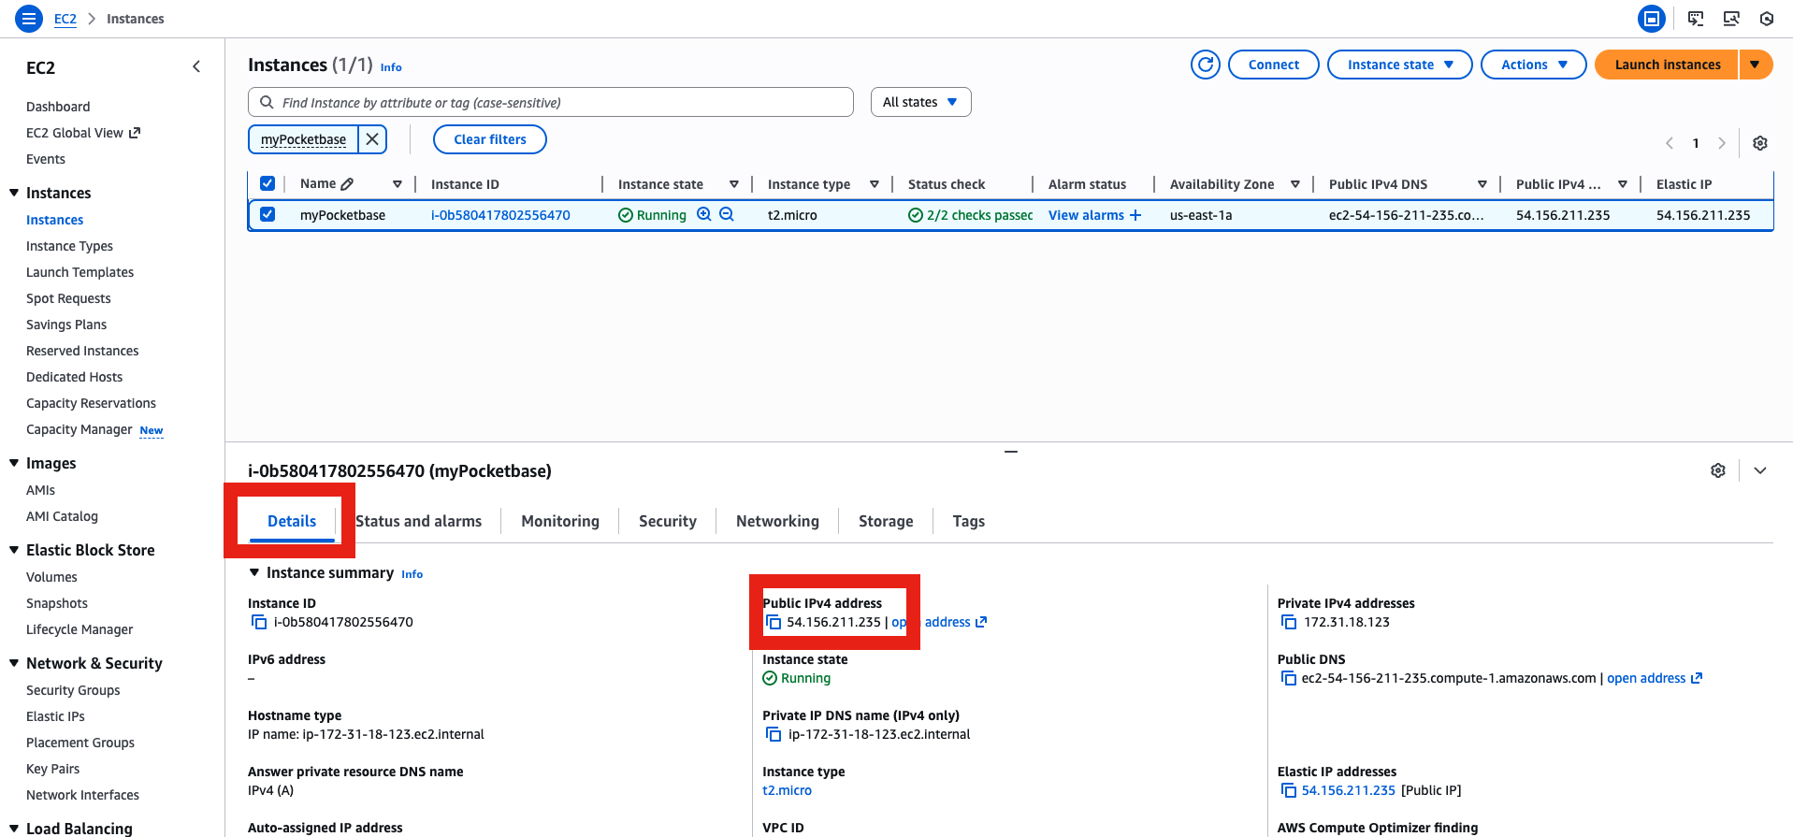Viewport: 1793px width, 837px height.
Task: Clear the myPocketbase filter chip
Action: [x=372, y=139]
